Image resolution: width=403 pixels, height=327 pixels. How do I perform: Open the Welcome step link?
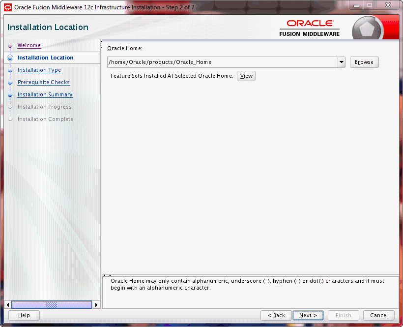point(29,45)
